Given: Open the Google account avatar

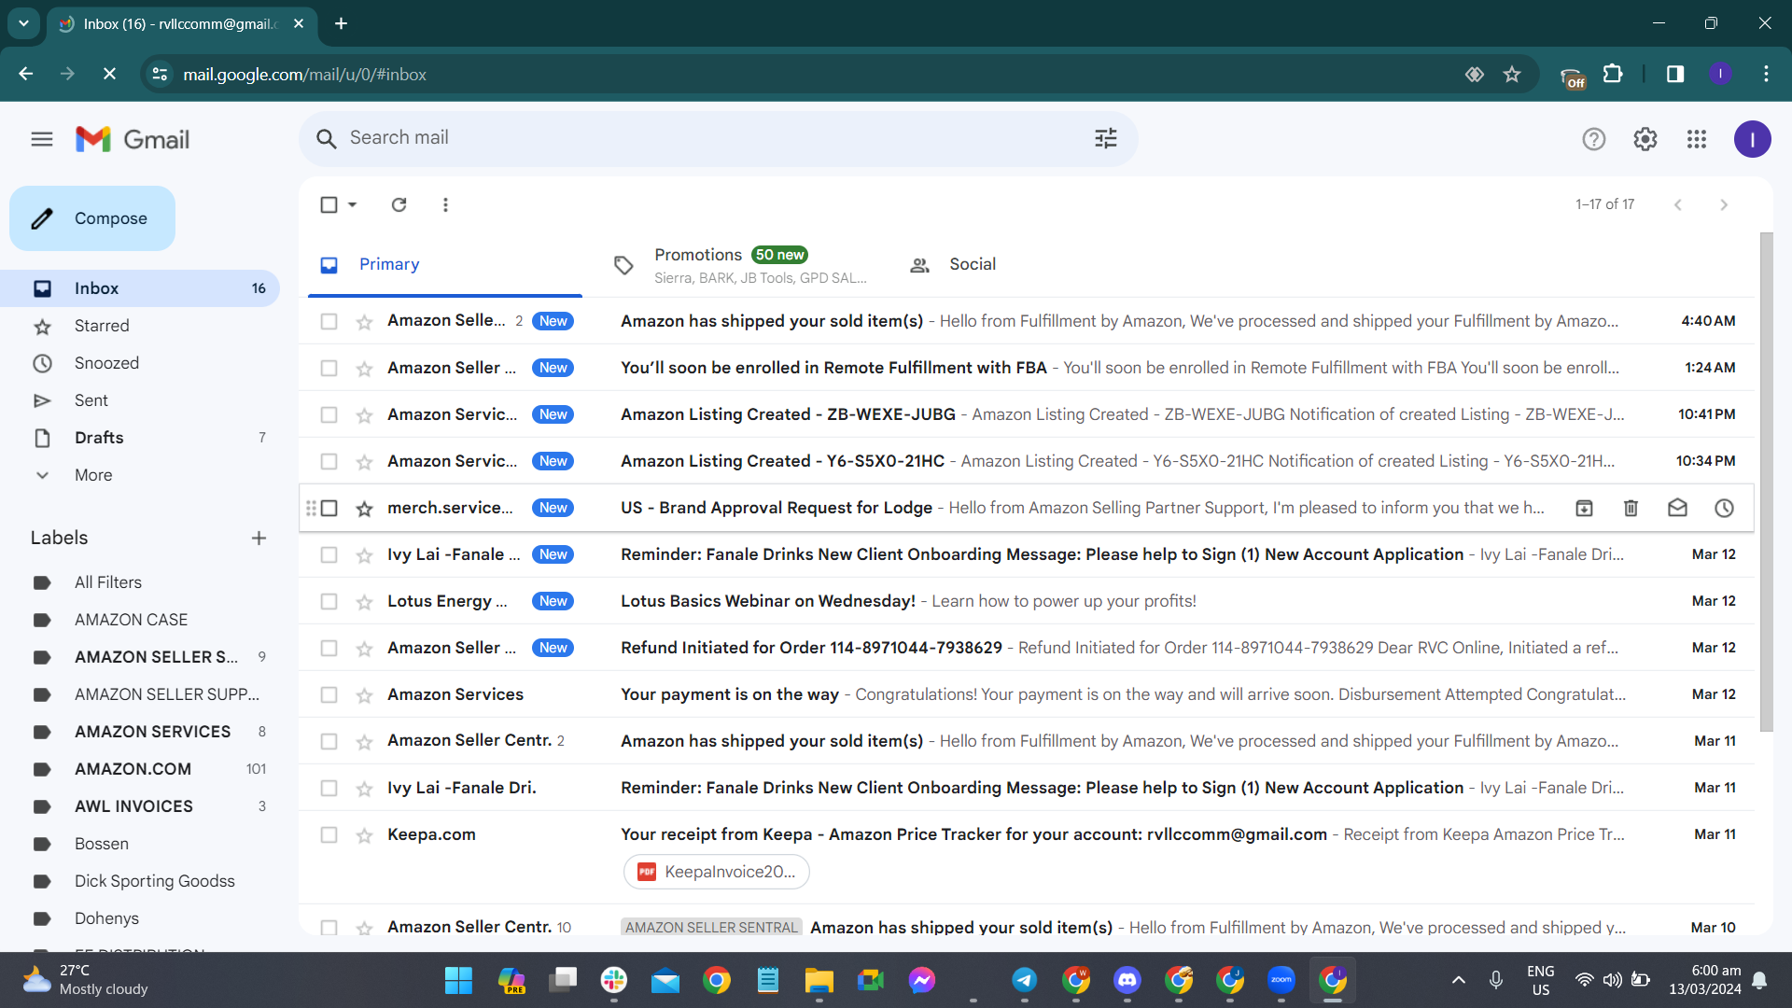Looking at the screenshot, I should pos(1753,139).
